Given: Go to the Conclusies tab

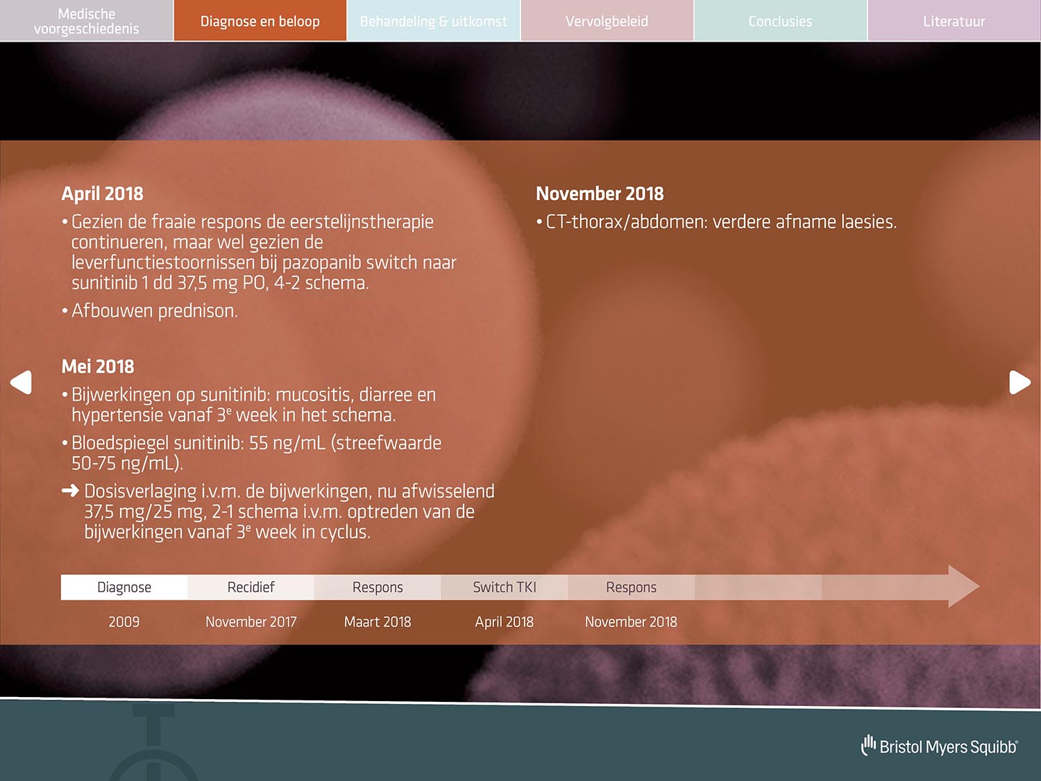Looking at the screenshot, I should coord(781,21).
